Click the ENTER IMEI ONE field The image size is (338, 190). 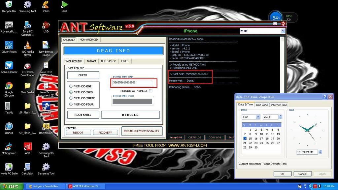click(132, 82)
